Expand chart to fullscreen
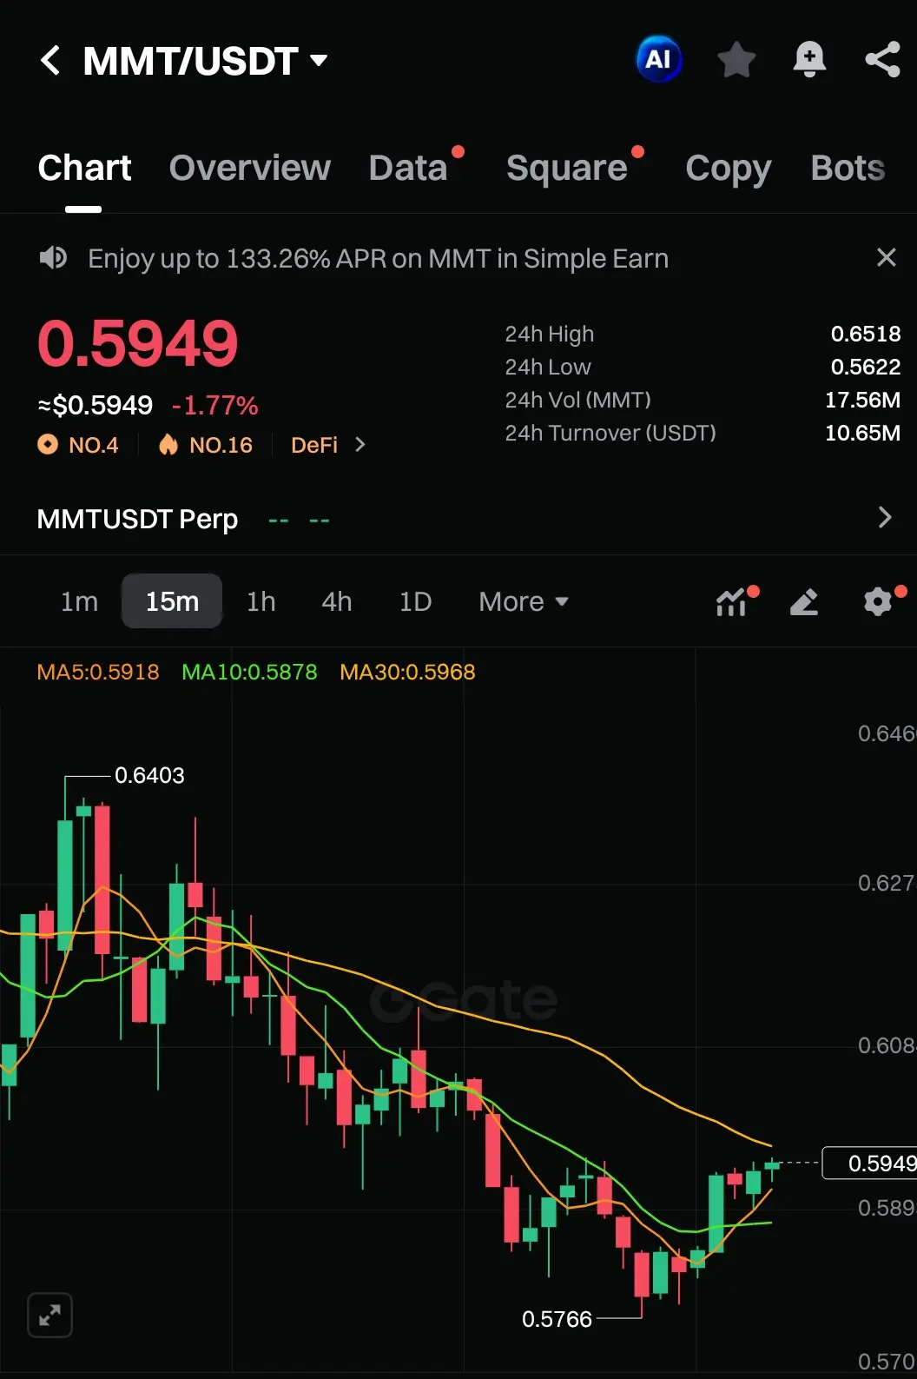The height and width of the screenshot is (1379, 917). point(49,1316)
